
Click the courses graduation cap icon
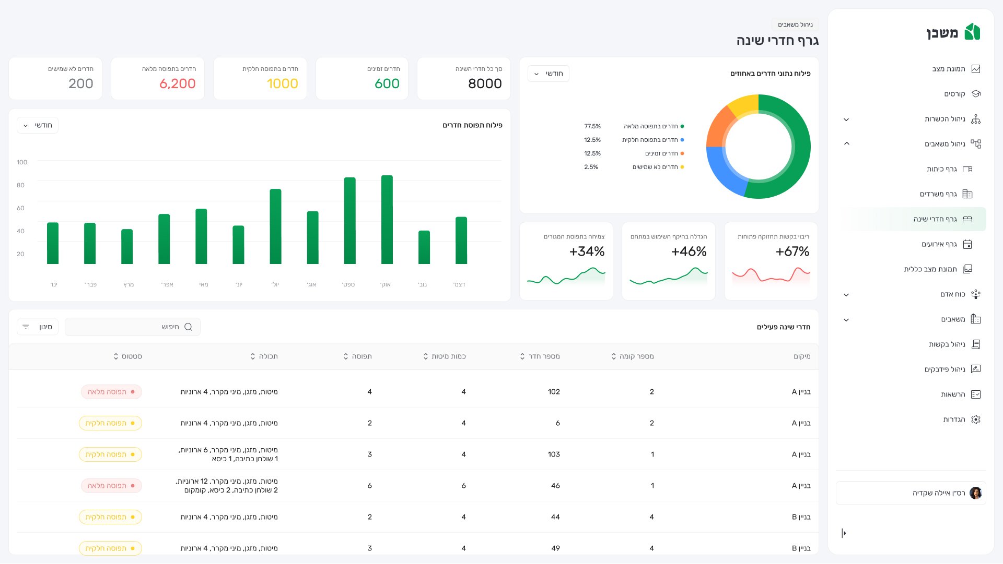click(x=976, y=94)
